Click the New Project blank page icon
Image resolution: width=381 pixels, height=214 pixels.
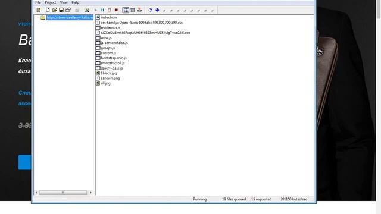(48, 10)
